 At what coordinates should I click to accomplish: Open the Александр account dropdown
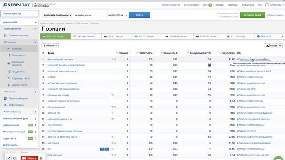point(277,5)
